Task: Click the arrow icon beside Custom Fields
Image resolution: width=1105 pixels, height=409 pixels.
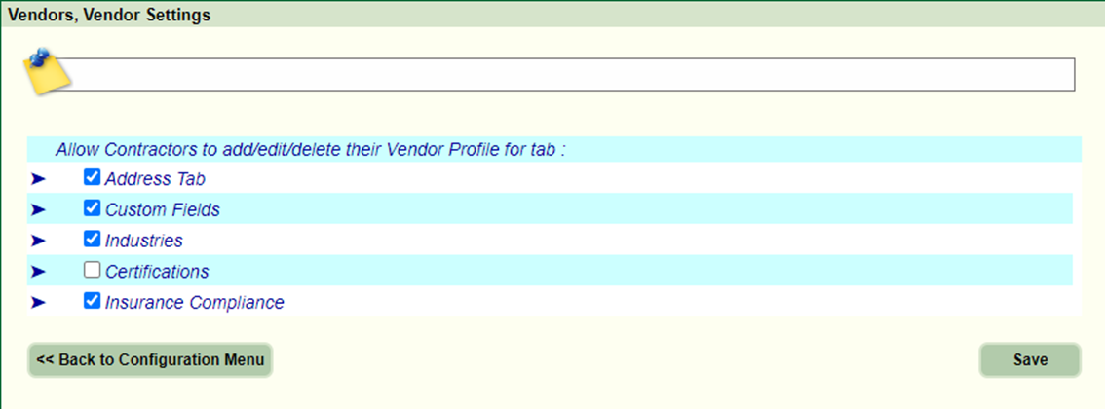Action: (x=38, y=209)
